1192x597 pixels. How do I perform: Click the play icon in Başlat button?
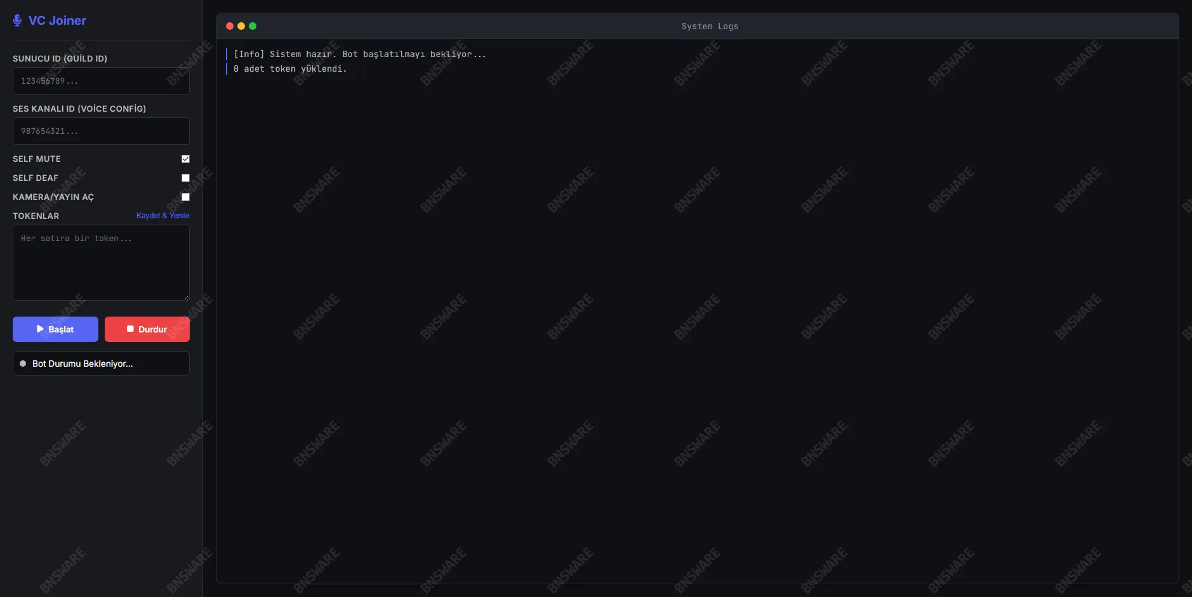40,329
